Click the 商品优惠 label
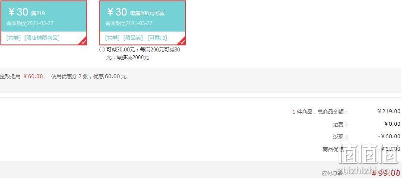 333,149
